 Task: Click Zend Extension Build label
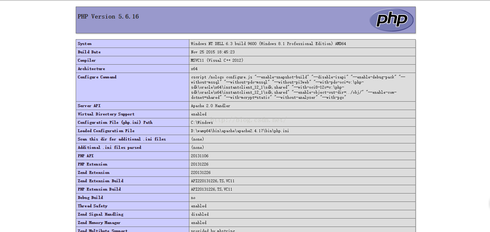[x=100, y=181]
